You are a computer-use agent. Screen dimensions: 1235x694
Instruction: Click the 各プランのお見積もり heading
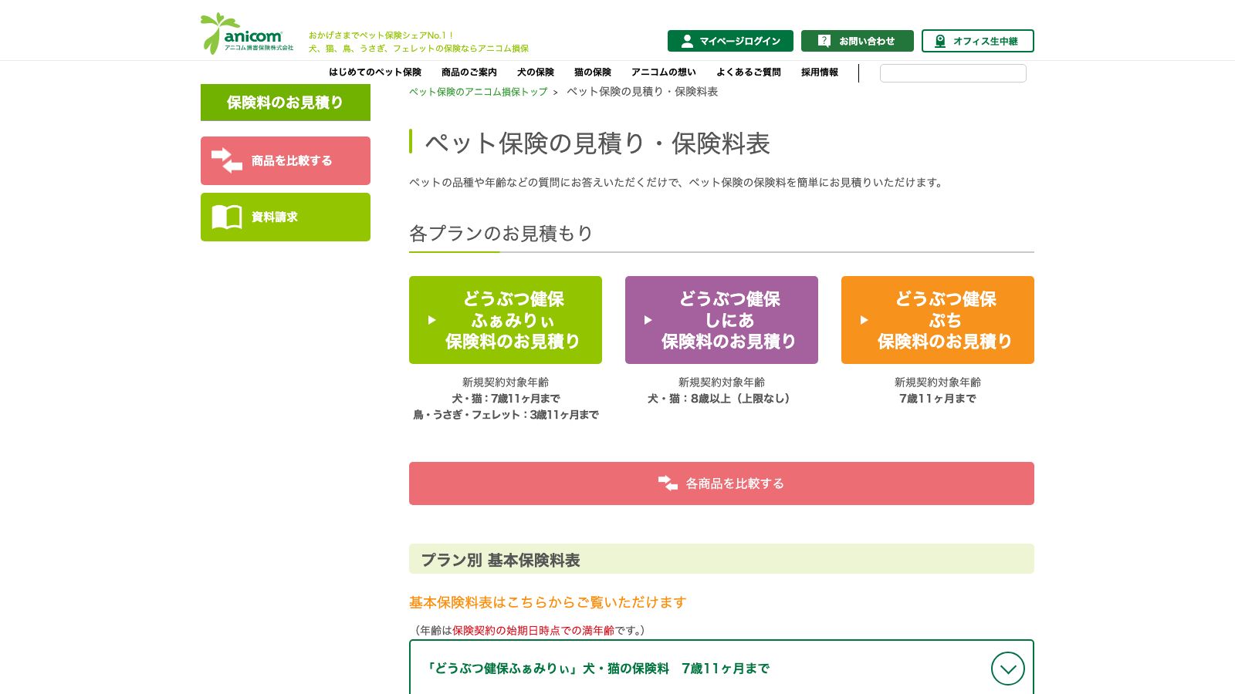pos(501,233)
